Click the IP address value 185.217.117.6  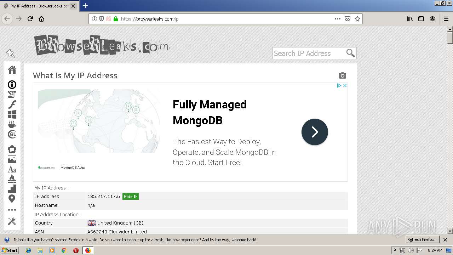pyautogui.click(x=104, y=197)
